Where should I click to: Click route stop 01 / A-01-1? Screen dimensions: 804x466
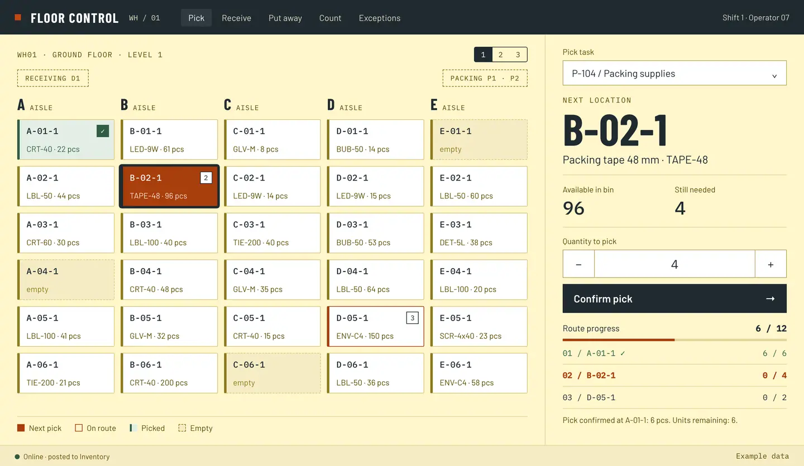pyautogui.click(x=674, y=353)
